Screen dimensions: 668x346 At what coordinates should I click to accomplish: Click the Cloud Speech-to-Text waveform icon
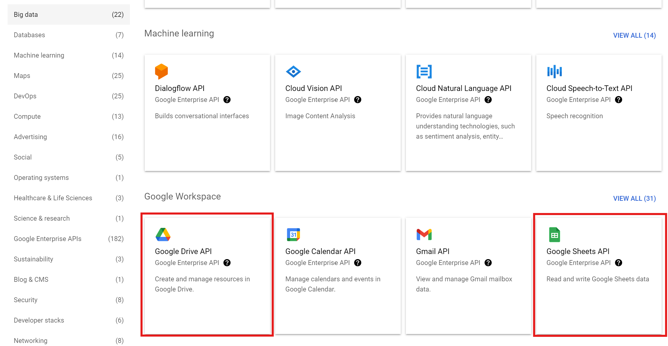[554, 71]
